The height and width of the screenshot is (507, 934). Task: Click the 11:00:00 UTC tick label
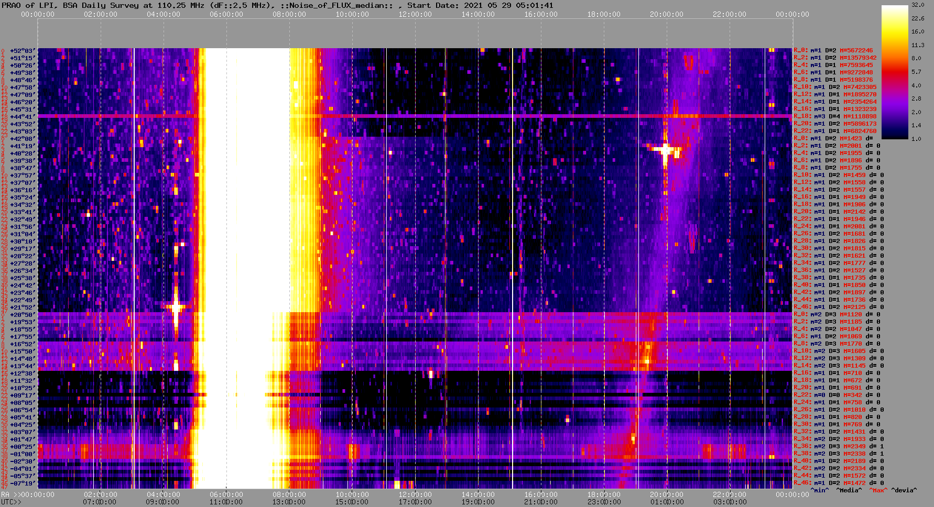(226, 502)
